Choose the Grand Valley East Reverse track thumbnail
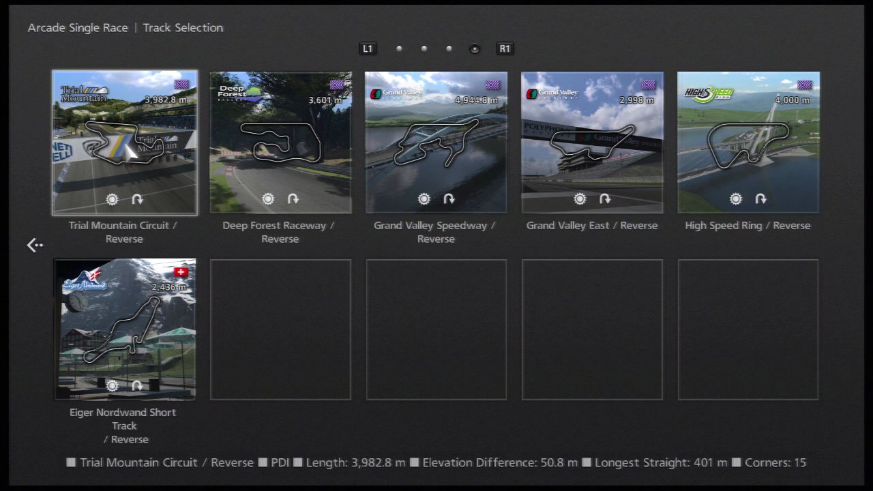This screenshot has height=491, width=873. click(x=592, y=143)
